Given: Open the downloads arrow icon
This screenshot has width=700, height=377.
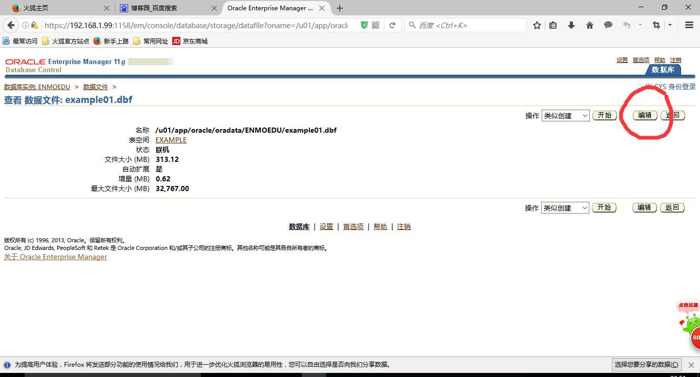Looking at the screenshot, I should pos(571,25).
